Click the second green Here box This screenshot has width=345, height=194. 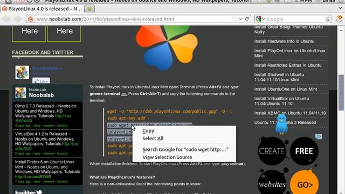tap(64, 33)
